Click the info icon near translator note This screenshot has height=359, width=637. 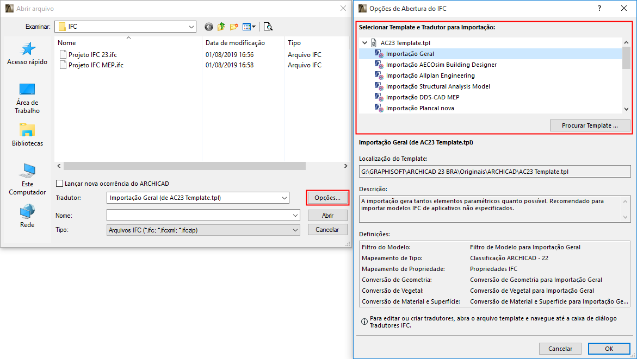pos(364,322)
